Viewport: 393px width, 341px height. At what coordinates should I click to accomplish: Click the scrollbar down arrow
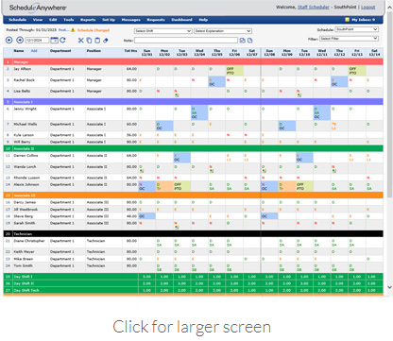[x=389, y=287]
